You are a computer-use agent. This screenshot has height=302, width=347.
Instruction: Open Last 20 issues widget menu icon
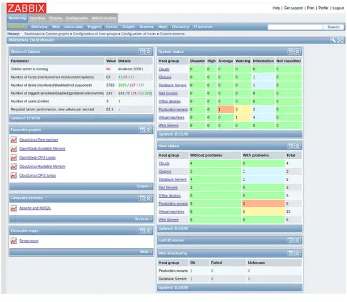[x=290, y=240]
